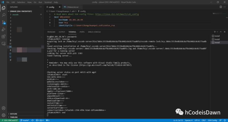Split the editor to the right
This screenshot has height=122, width=228.
click(221, 7)
